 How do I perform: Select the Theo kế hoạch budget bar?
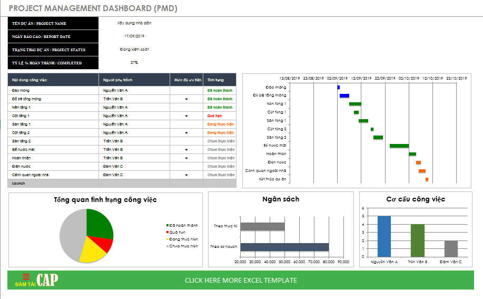point(284,247)
